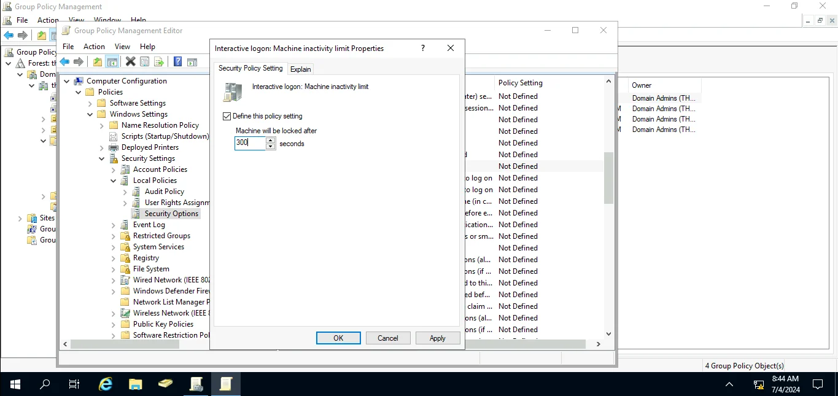Click the Security Settings shield folder icon
Viewport: 838px width, 396px height.
(114, 158)
